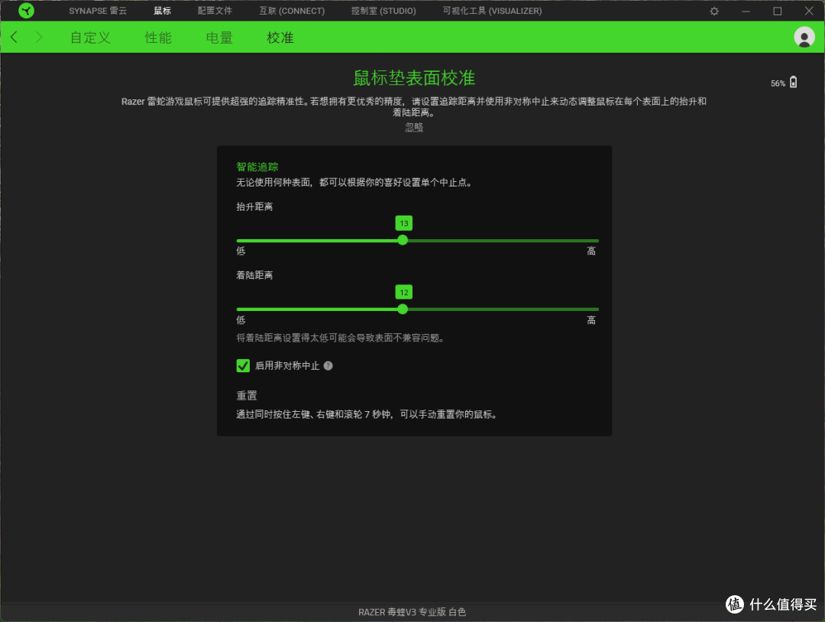
Task: Open the 控制室 (STUDIO) section
Action: coord(383,11)
